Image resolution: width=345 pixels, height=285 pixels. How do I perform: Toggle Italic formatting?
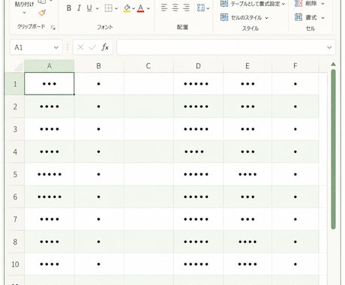click(79, 8)
